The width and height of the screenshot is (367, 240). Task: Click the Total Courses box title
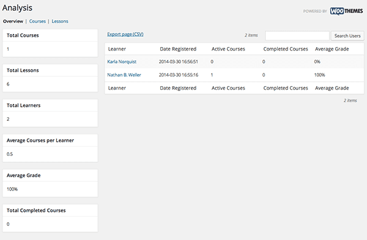coord(23,35)
